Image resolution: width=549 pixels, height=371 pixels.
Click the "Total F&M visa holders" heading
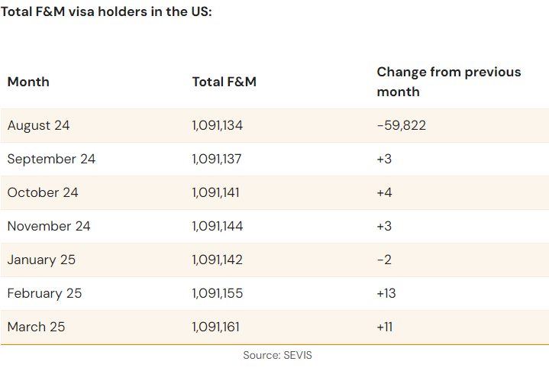(x=106, y=13)
